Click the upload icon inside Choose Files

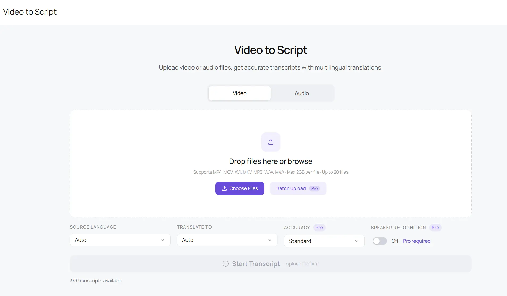point(224,188)
